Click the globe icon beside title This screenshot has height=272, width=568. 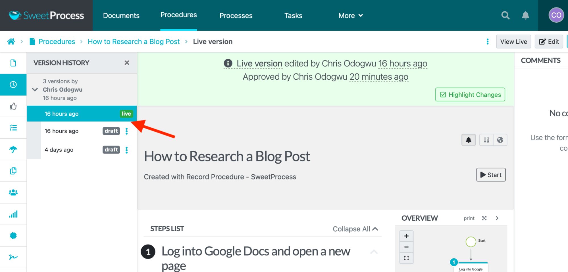[x=500, y=140]
